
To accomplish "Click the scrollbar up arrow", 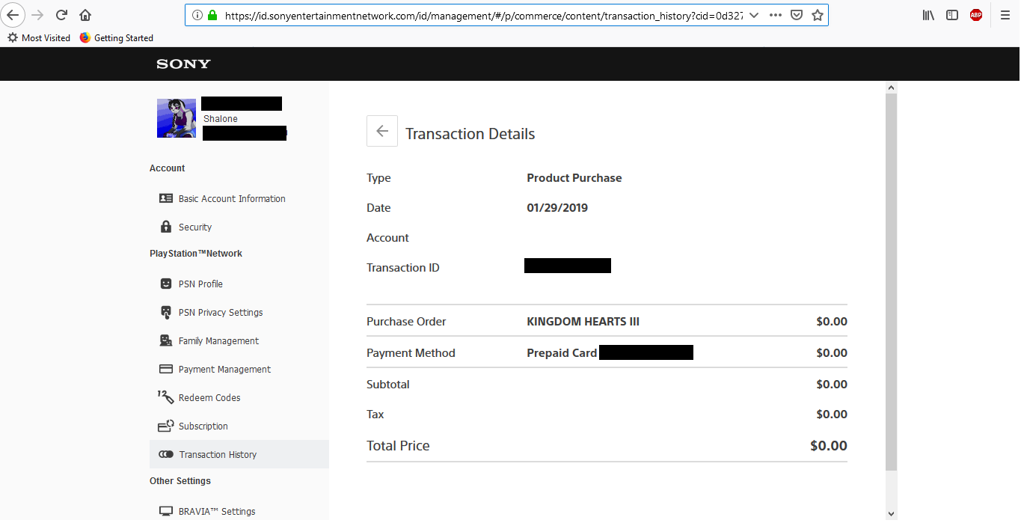I will coord(890,88).
